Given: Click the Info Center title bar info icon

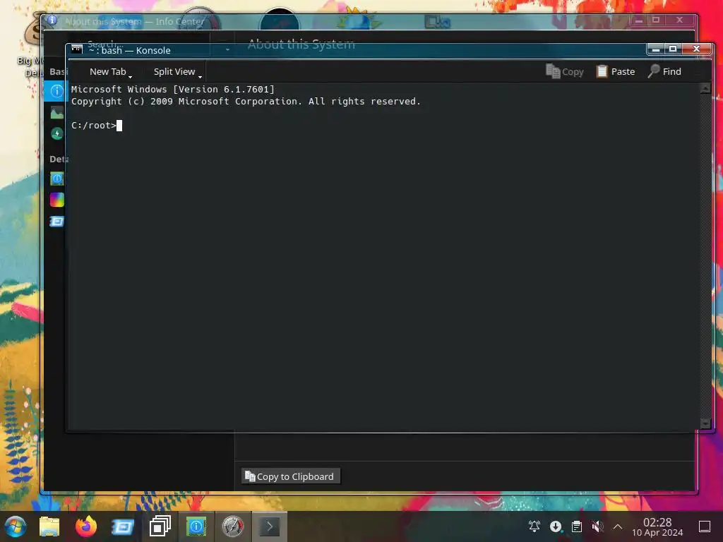Looking at the screenshot, I should [x=52, y=20].
